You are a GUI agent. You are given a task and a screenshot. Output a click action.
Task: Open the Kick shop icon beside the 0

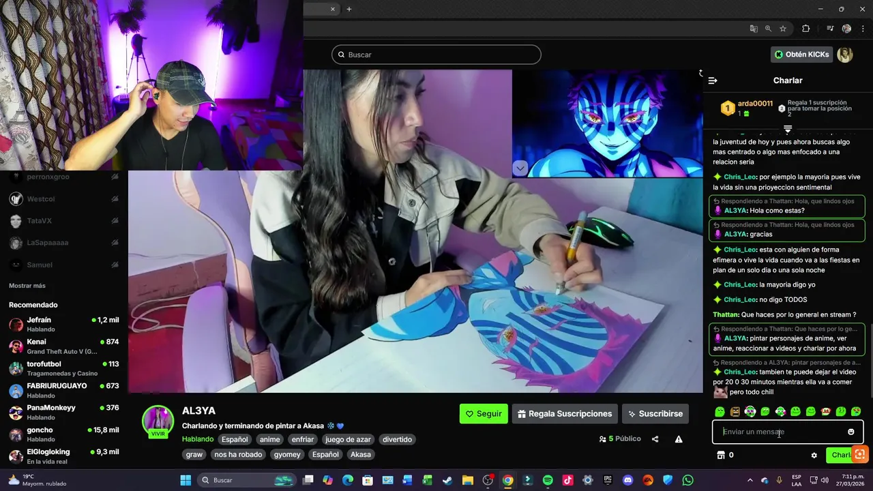coord(720,455)
